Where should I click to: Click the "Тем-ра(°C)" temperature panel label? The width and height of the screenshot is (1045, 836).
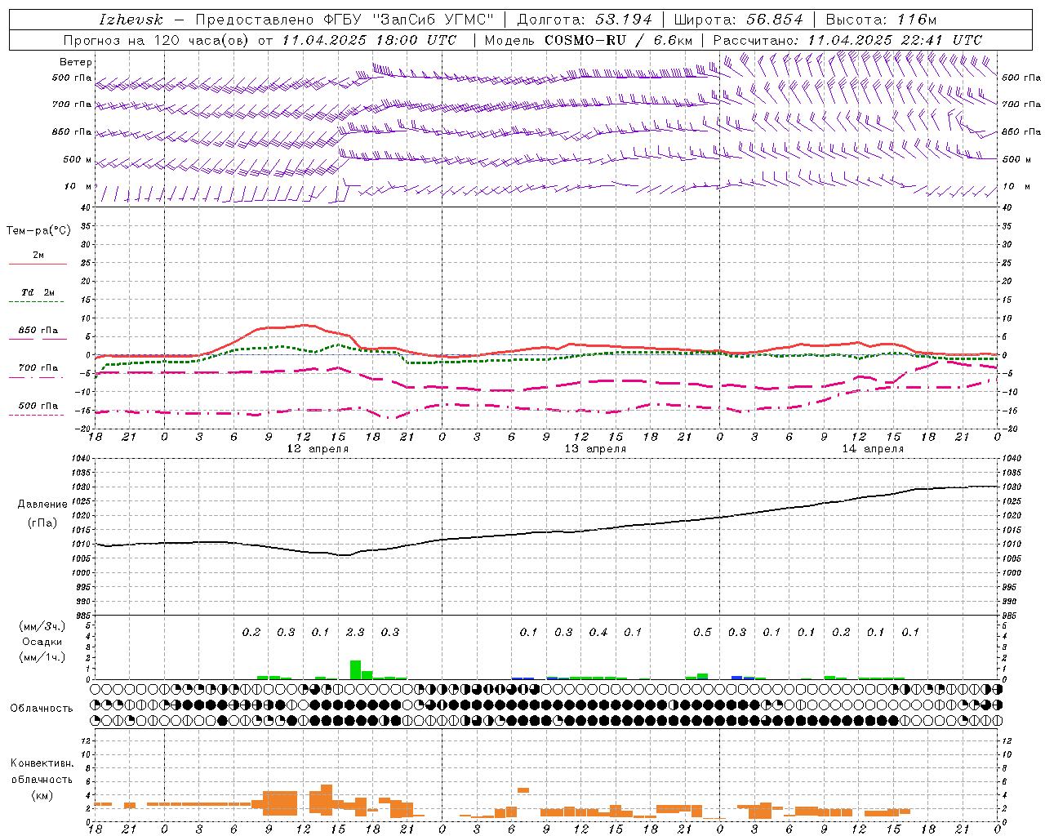[x=38, y=231]
